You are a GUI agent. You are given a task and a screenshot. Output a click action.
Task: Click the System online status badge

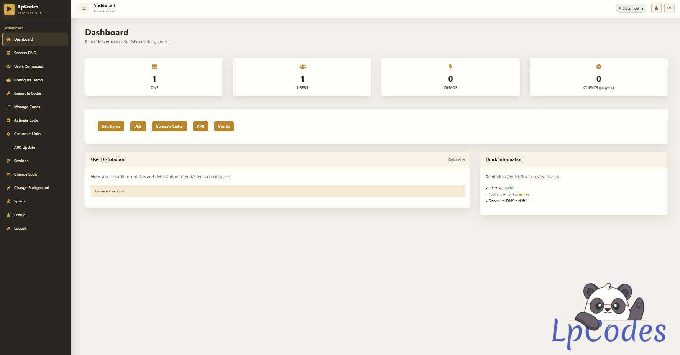[x=631, y=8]
